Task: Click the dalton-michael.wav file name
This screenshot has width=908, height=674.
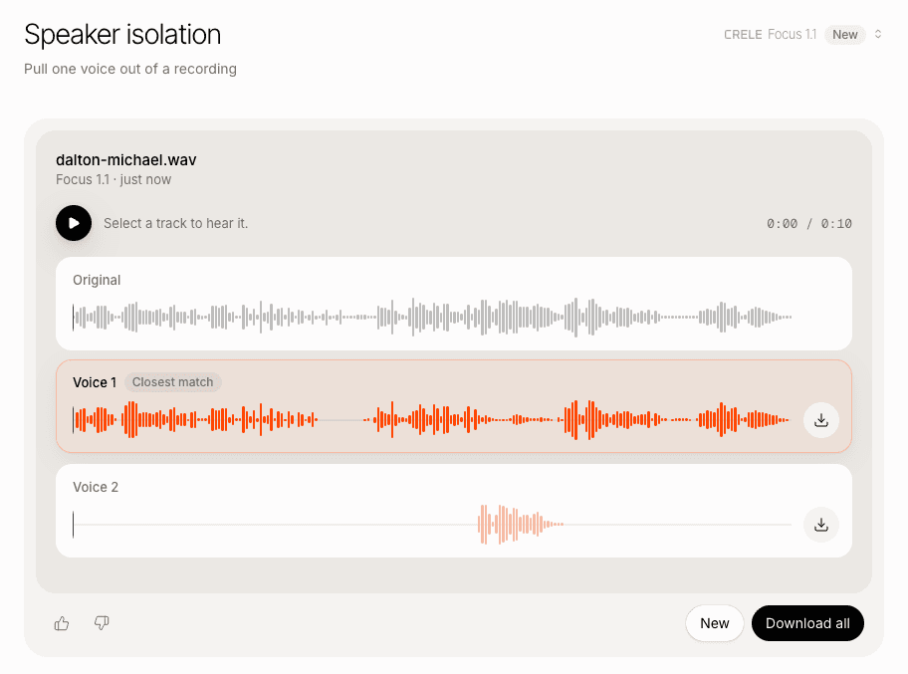Action: 126,160
